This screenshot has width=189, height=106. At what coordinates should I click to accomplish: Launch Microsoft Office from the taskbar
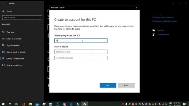tap(24, 104)
